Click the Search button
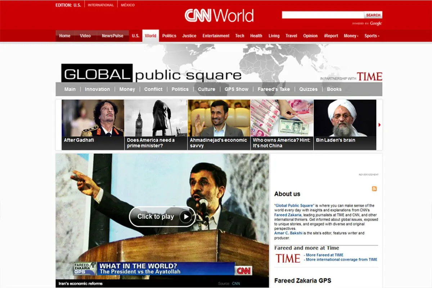Image resolution: width=432 pixels, height=288 pixels. point(373,15)
